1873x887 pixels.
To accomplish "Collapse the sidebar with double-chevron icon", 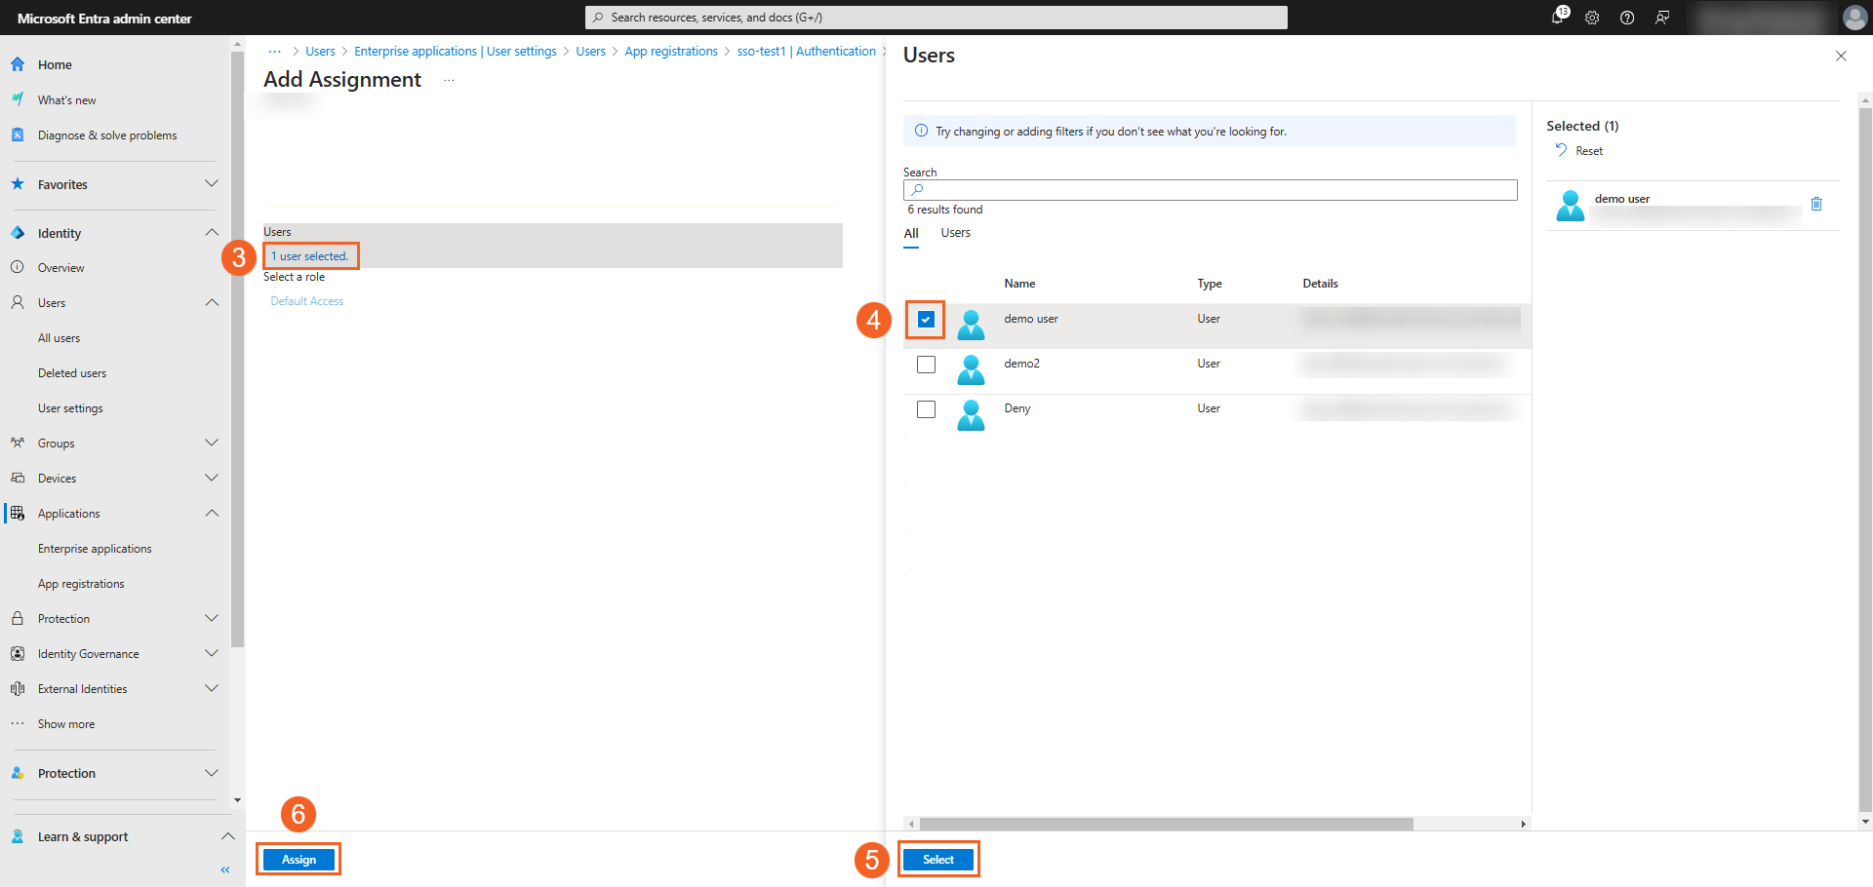I will click(225, 869).
